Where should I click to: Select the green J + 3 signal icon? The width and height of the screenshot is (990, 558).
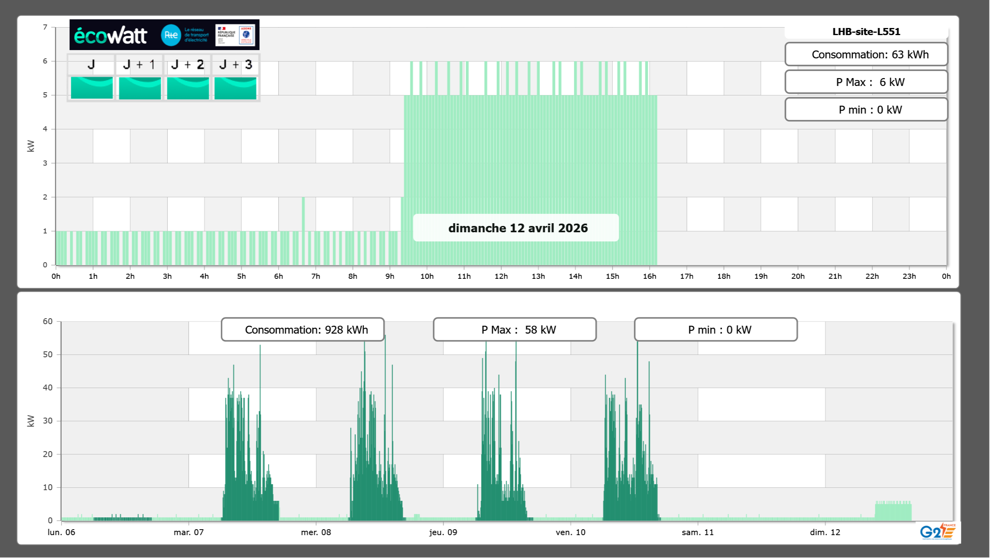click(235, 88)
